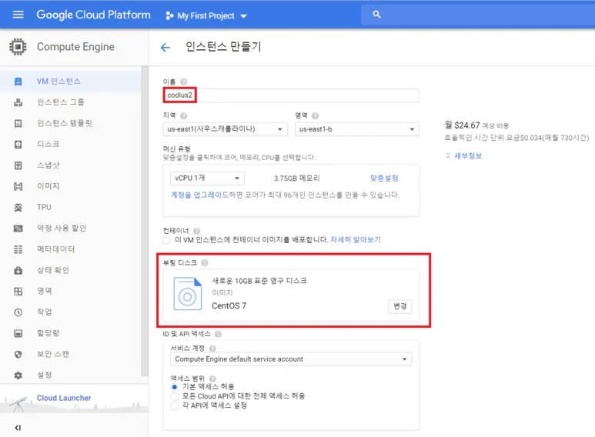Open 인스턴스 그룹 menu item
This screenshot has width=595, height=437.
[x=71, y=102]
